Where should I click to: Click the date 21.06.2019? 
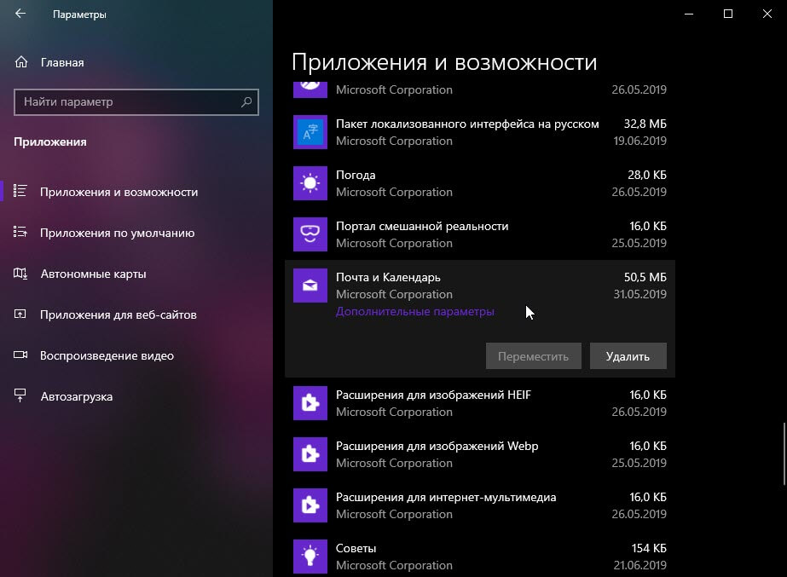(640, 565)
